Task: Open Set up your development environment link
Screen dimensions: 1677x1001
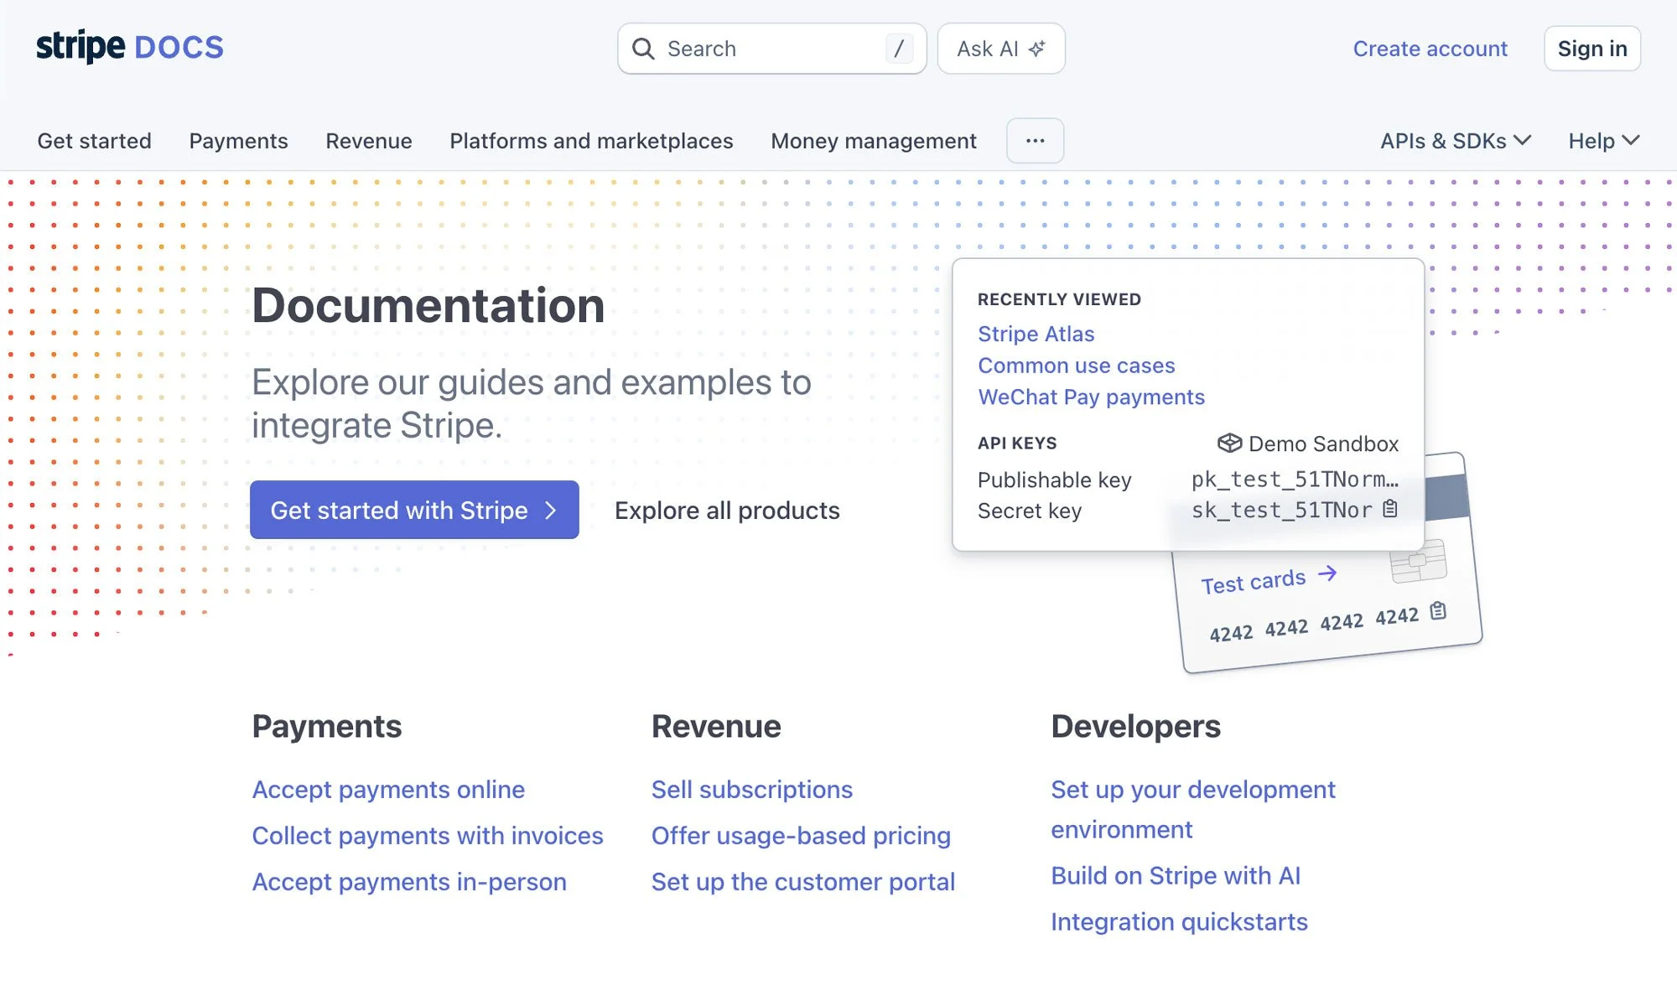Action: tap(1192, 809)
